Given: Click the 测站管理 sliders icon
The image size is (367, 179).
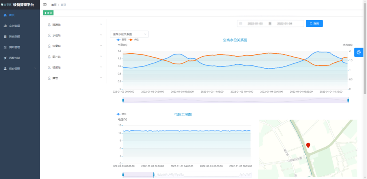Looking at the screenshot, I should [x=5, y=47].
